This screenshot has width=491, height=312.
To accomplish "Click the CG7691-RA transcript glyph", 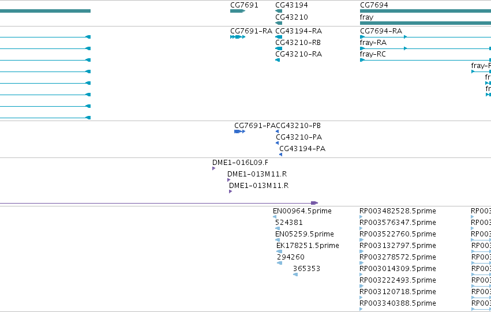I will click(x=237, y=37).
